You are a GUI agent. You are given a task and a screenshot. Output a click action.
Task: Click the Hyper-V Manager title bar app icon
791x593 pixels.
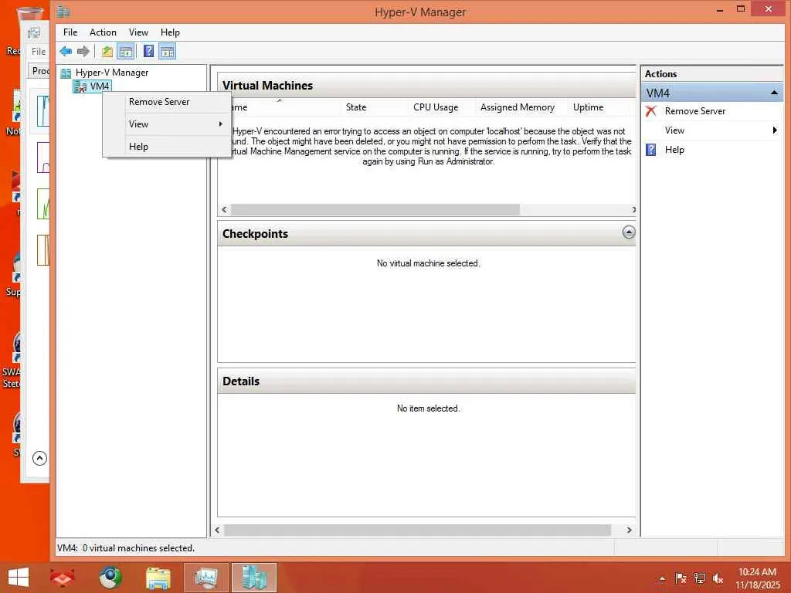pos(63,11)
